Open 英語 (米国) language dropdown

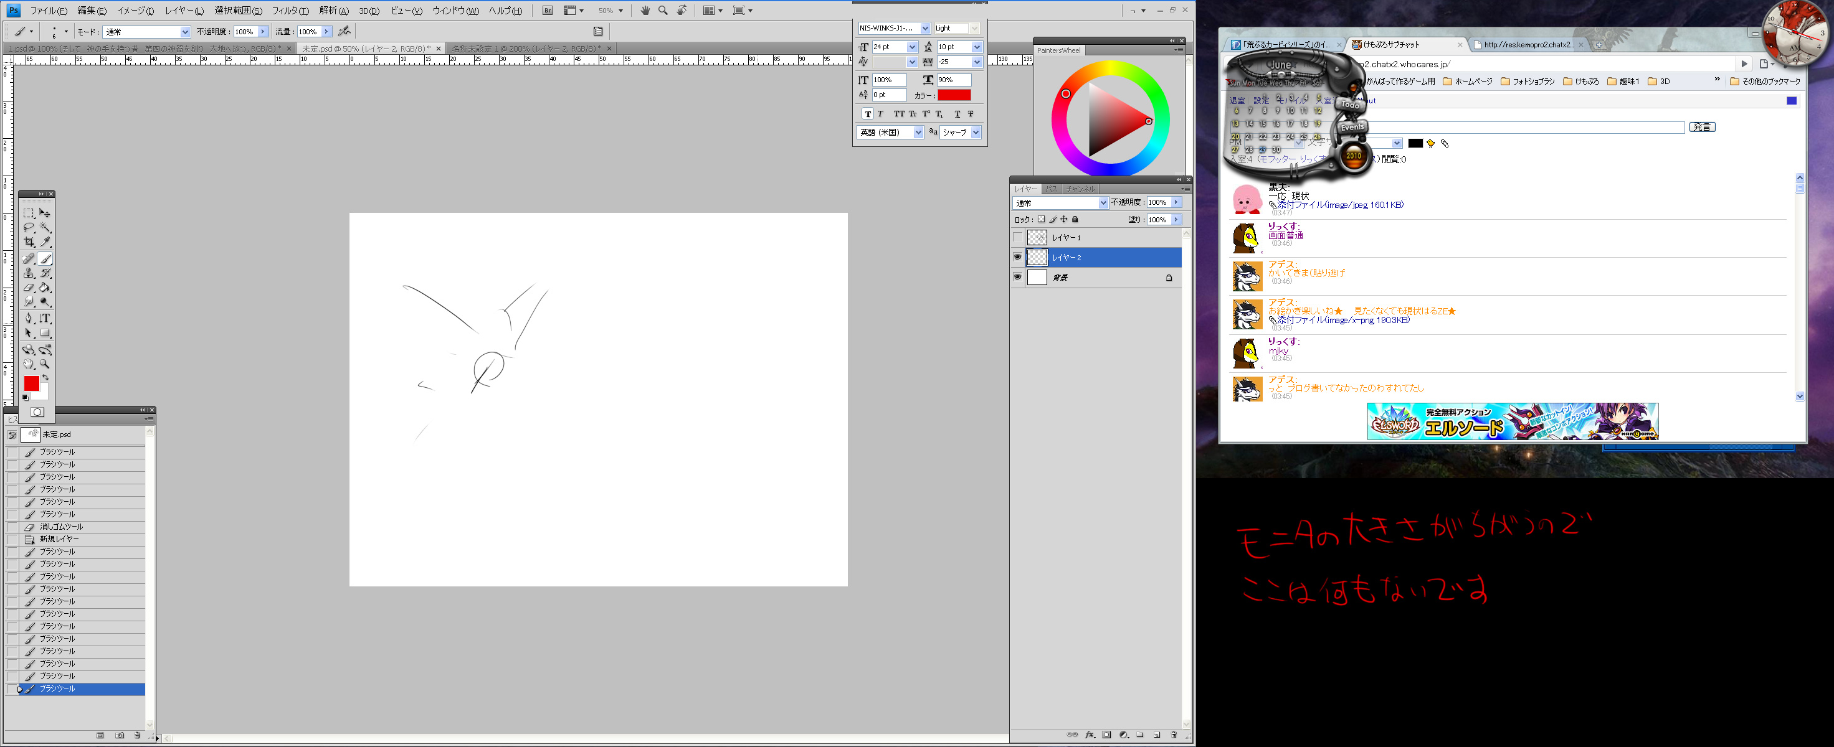918,133
